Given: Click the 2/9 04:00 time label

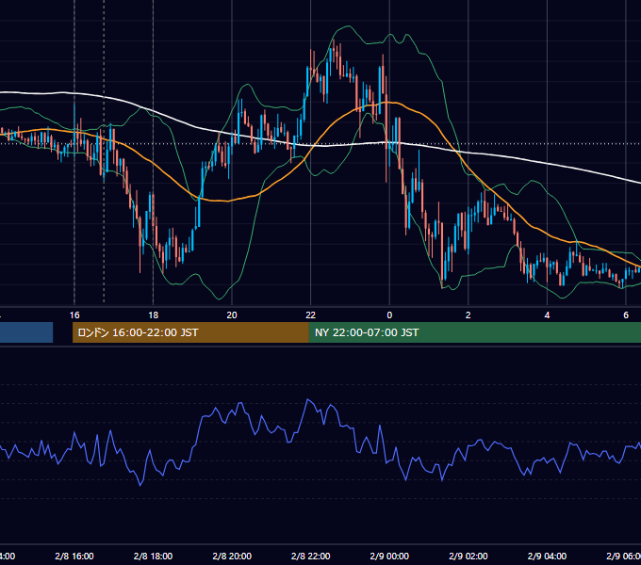Looking at the screenshot, I should click(547, 556).
